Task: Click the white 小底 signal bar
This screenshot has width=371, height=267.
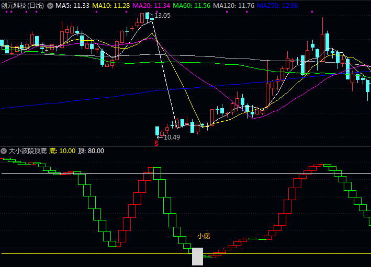Action: (198, 257)
